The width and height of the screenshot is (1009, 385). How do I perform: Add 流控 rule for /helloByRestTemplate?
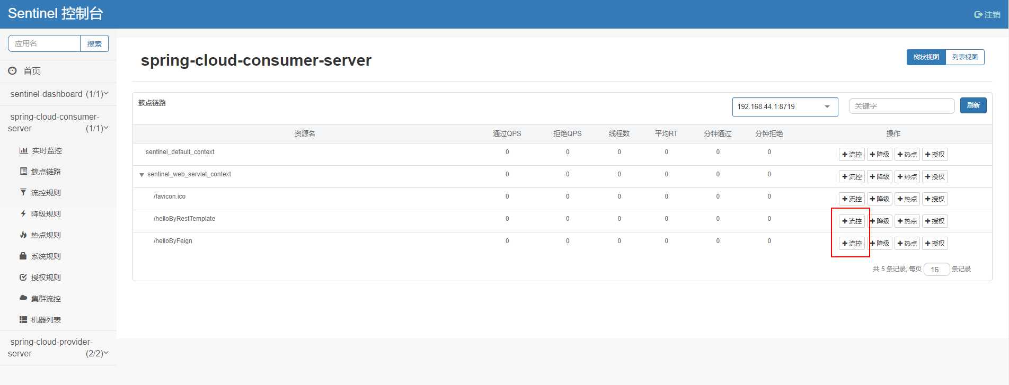tap(852, 221)
